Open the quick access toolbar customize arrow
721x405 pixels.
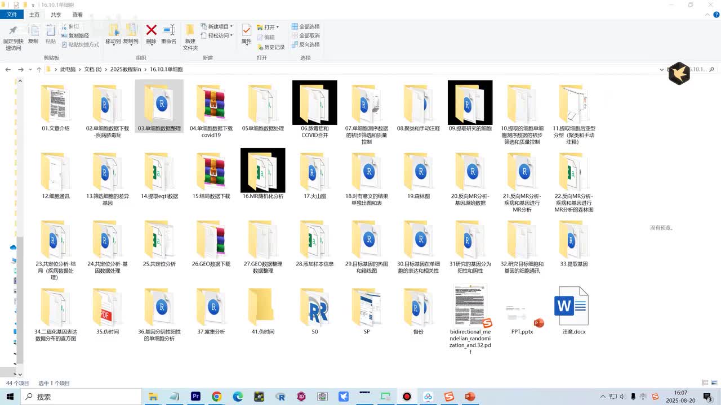point(33,5)
